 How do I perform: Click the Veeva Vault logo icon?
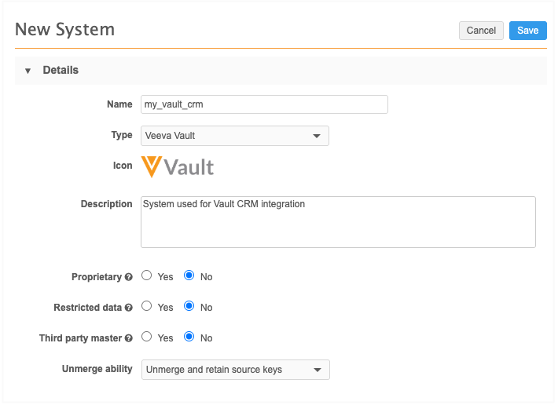click(x=178, y=166)
